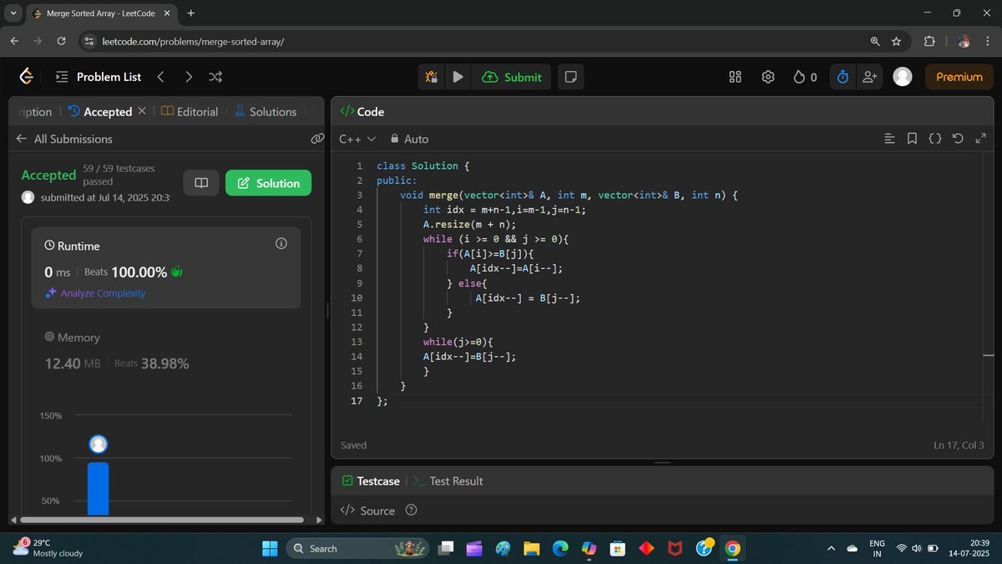This screenshot has width=1002, height=564.
Task: Click the horizontal scrollbar in left panel
Action: [x=162, y=520]
